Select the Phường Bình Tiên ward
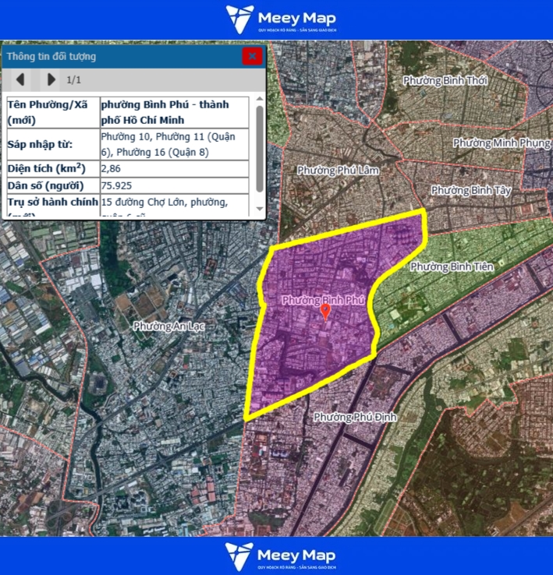 [x=452, y=266]
